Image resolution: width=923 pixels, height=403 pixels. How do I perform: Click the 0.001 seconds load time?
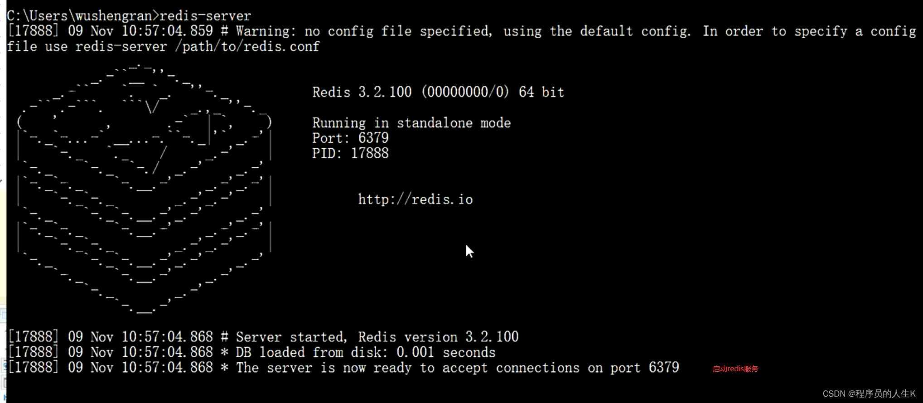446,353
